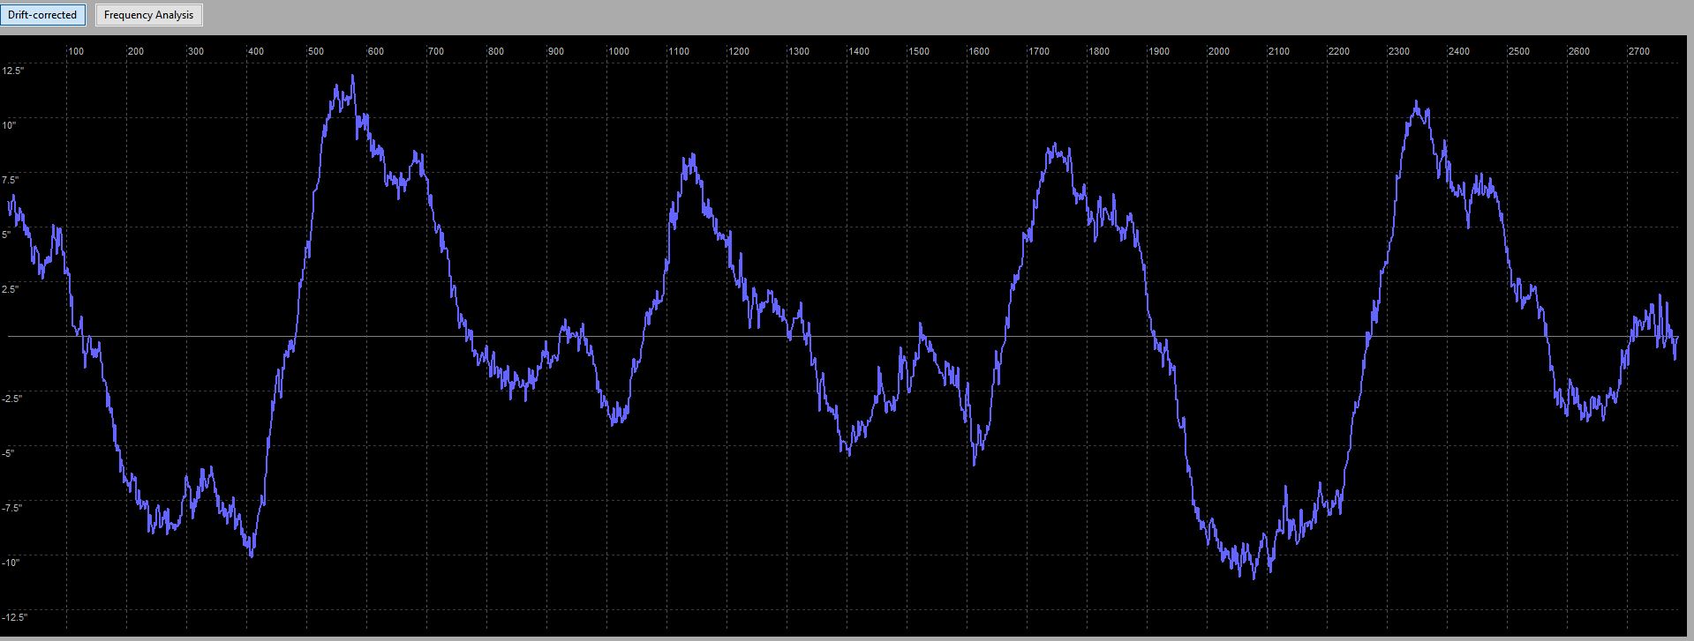Viewport: 1694px width, 641px height.
Task: Click the "200" time axis label
Action: tap(136, 51)
